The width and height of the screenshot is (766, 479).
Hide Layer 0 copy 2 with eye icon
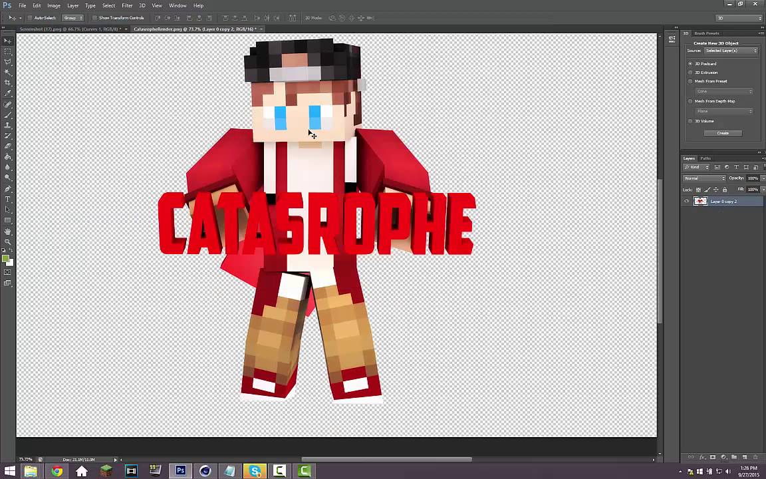(x=686, y=202)
